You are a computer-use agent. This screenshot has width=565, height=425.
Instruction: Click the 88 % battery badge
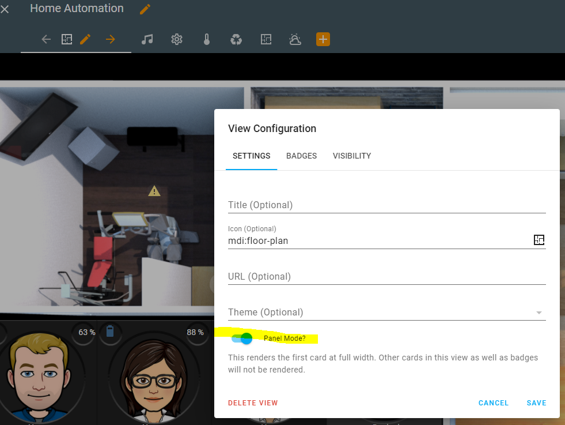tap(195, 332)
